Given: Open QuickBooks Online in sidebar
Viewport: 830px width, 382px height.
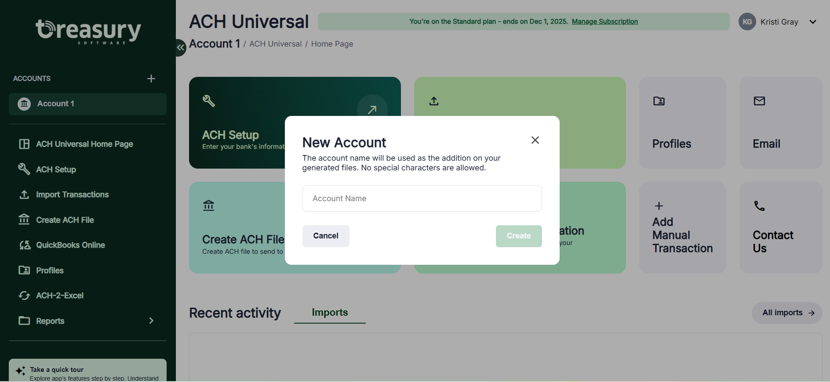Looking at the screenshot, I should coord(70,245).
